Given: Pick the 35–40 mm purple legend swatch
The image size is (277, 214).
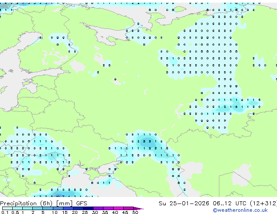Looking at the screenshot, I should click(108, 208).
